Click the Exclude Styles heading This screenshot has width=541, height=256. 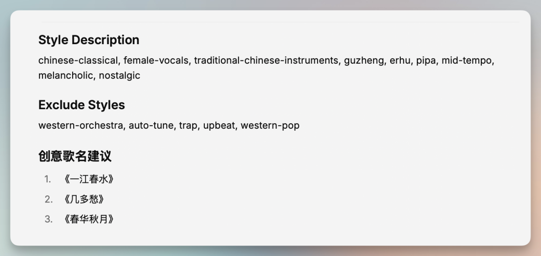point(82,105)
